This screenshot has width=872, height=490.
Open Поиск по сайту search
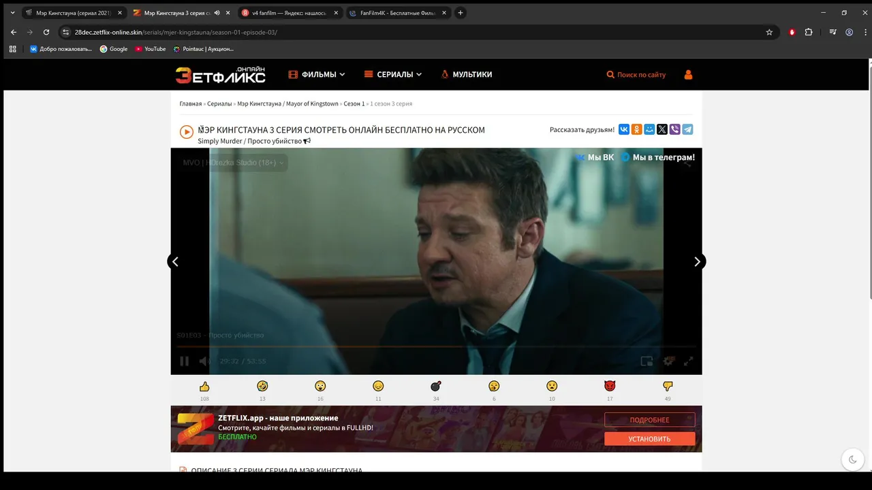pos(636,75)
